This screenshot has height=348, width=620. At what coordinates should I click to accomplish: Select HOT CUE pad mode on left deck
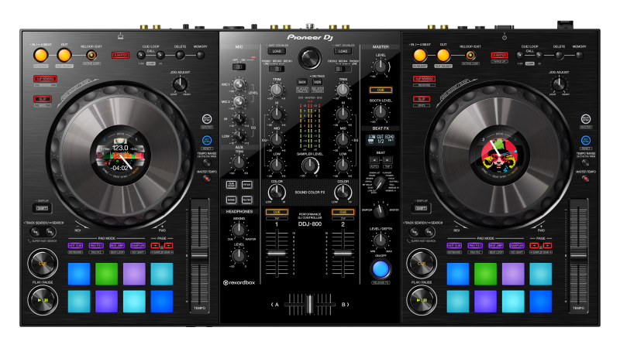point(76,245)
